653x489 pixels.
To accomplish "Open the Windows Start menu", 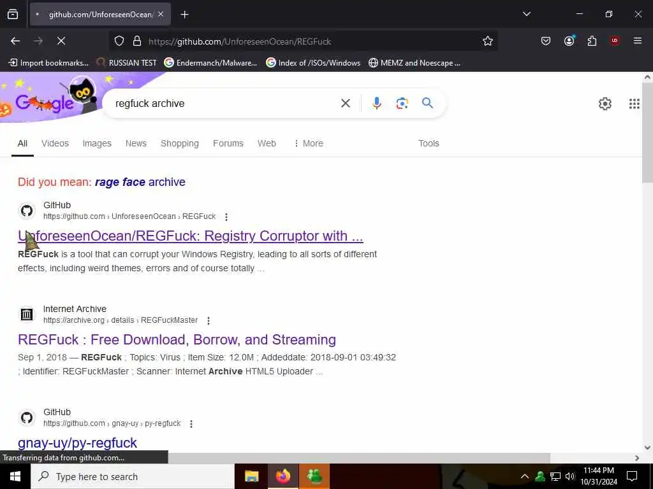I will click(x=15, y=476).
